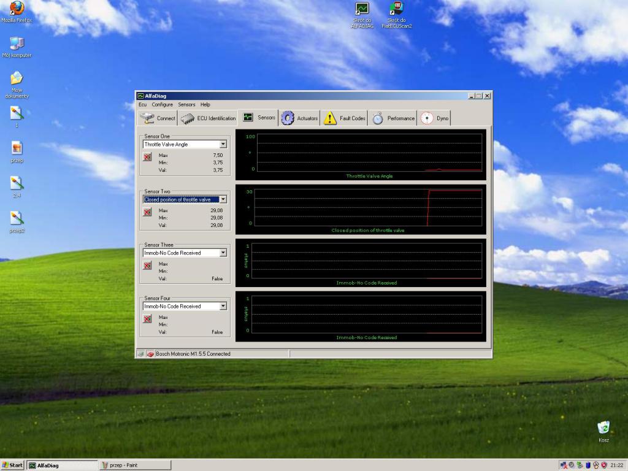
Task: Expand the Sensor Four selection dropdown
Action: 223,306
